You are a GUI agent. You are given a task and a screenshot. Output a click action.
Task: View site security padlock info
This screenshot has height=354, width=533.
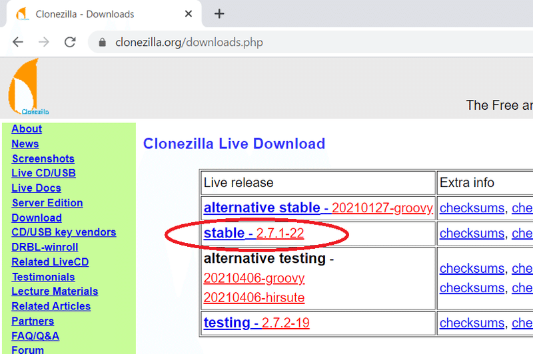coord(103,43)
